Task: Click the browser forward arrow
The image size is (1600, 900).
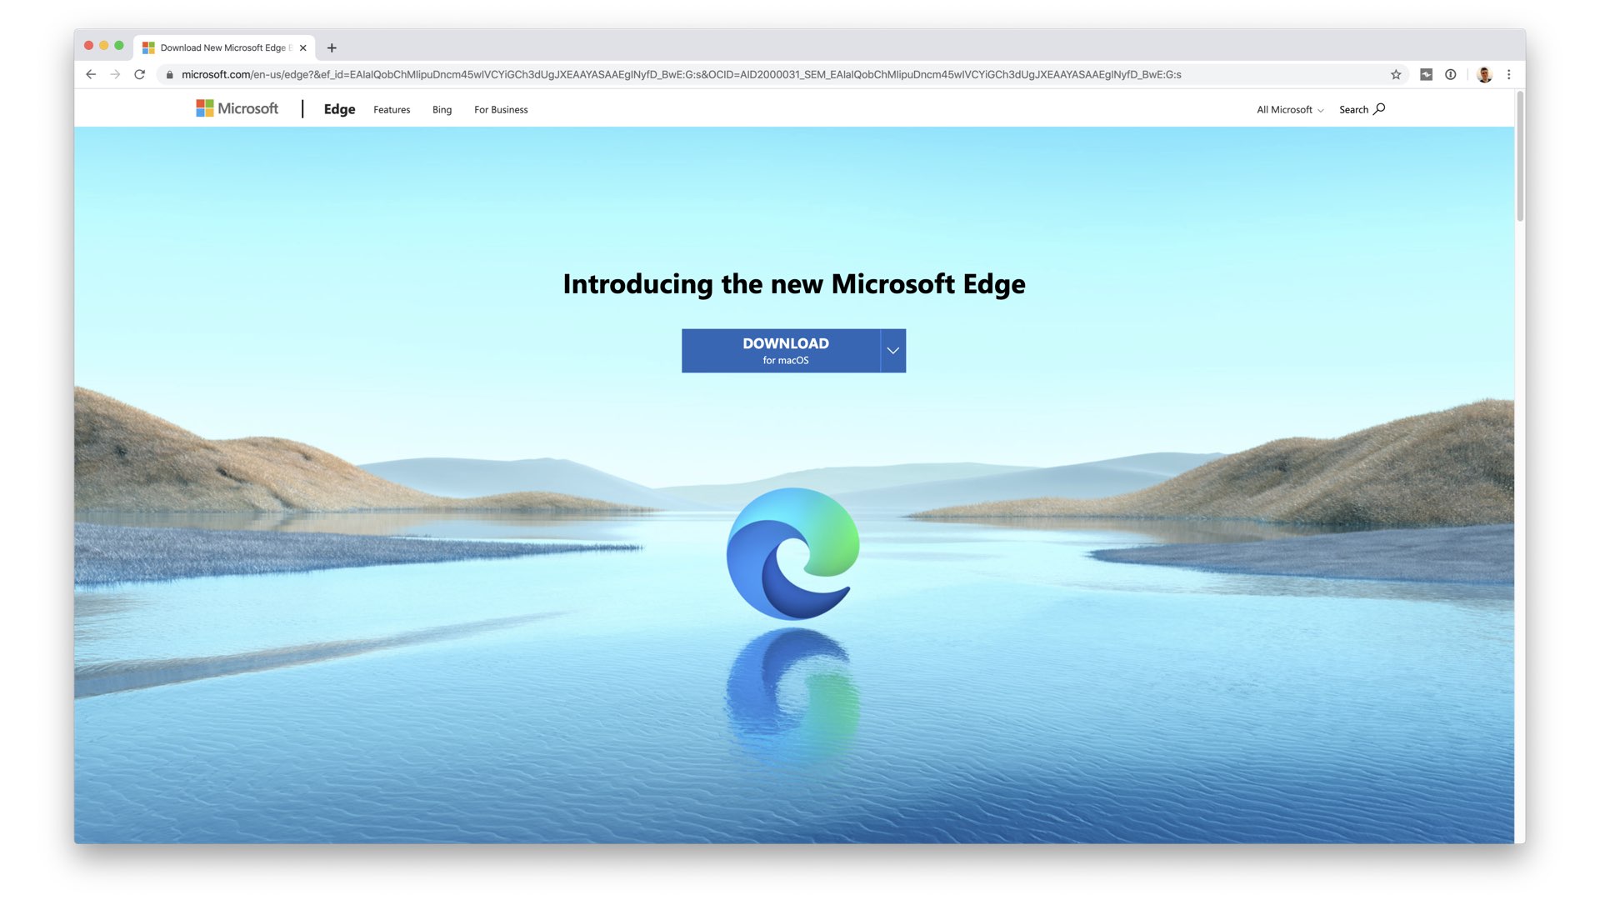Action: [x=115, y=74]
